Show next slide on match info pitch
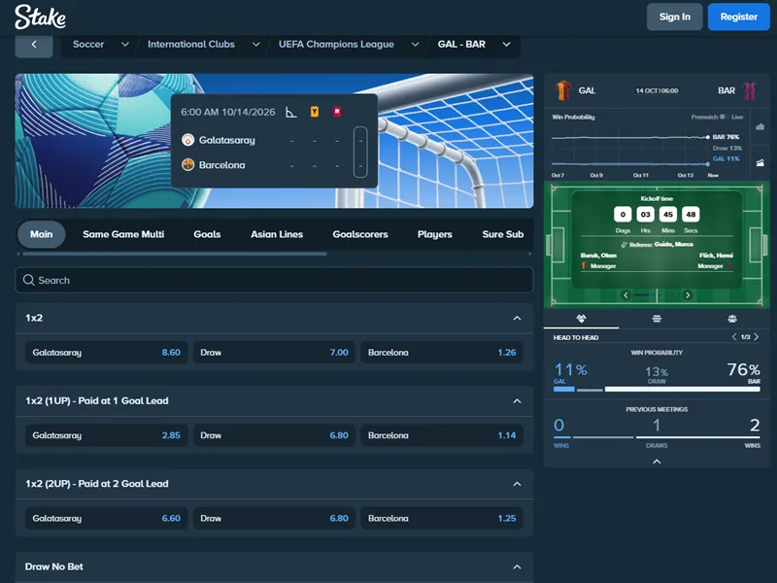Viewport: 777px width, 583px height. pyautogui.click(x=688, y=295)
